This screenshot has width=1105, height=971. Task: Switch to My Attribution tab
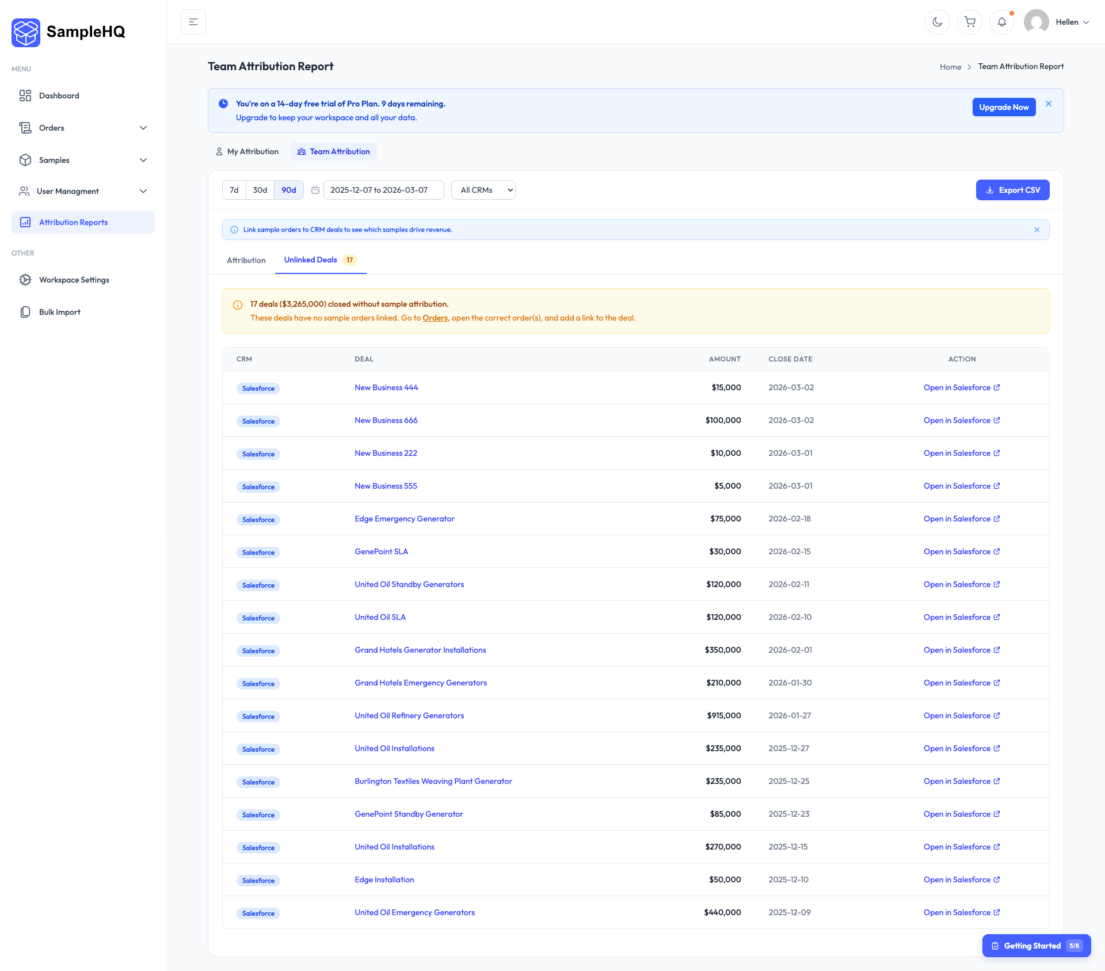coord(247,151)
